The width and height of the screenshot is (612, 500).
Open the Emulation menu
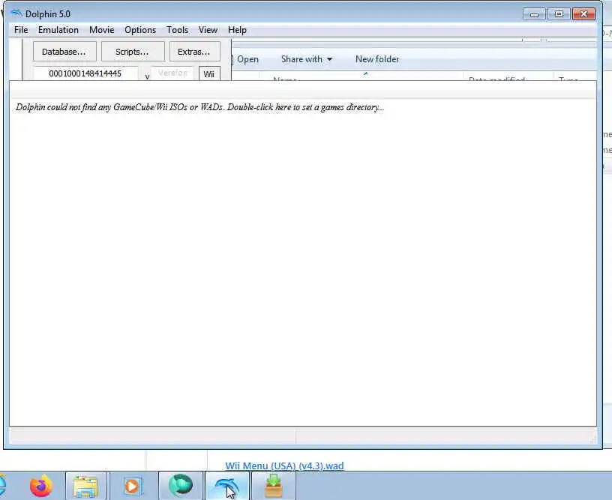[58, 30]
